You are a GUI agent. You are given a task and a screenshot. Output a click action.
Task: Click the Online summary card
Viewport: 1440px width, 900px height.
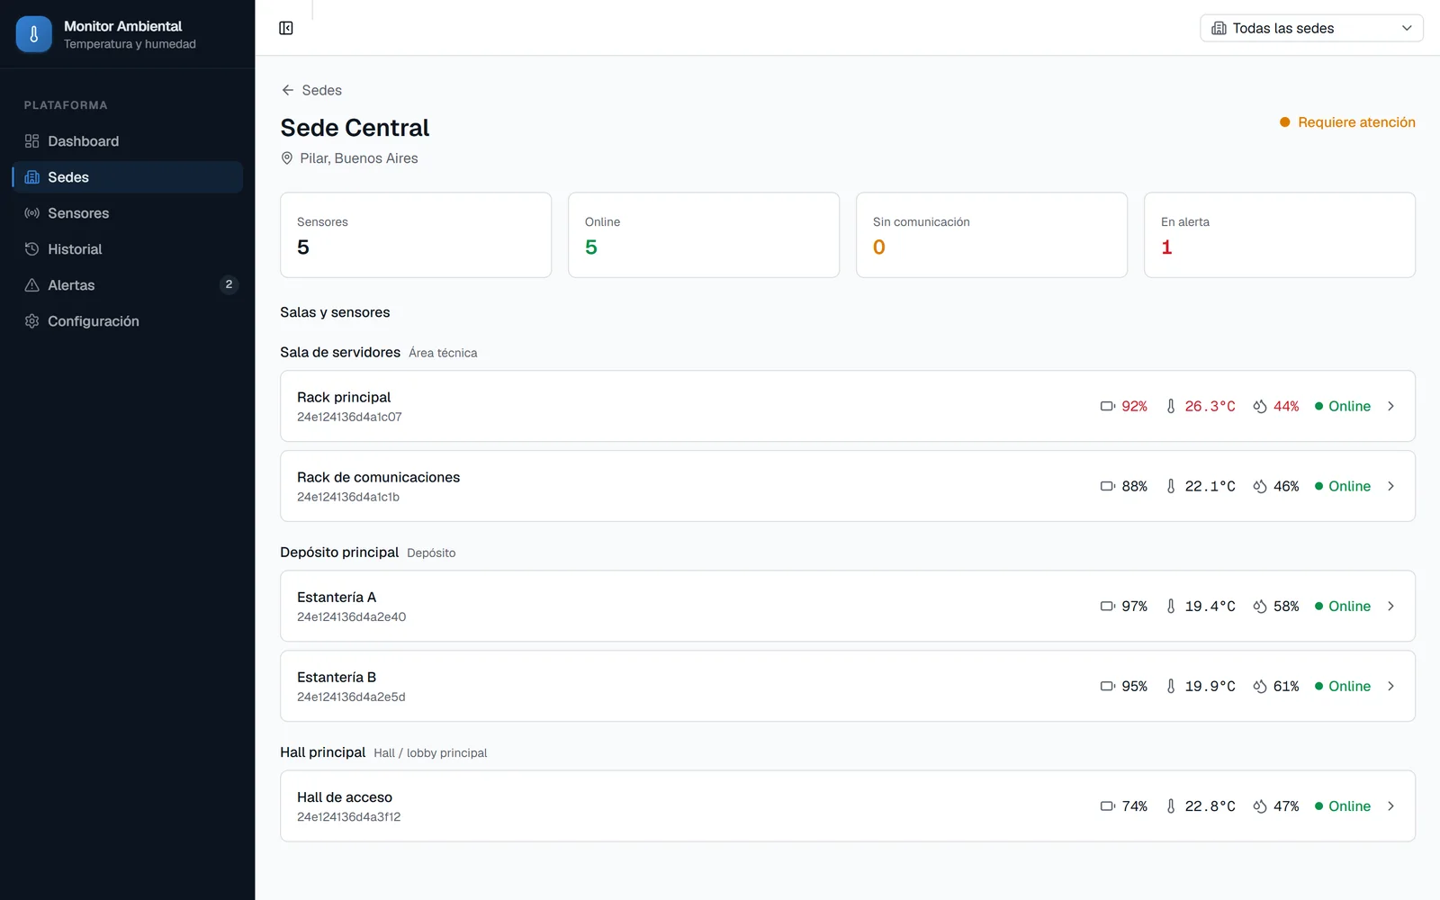point(704,235)
